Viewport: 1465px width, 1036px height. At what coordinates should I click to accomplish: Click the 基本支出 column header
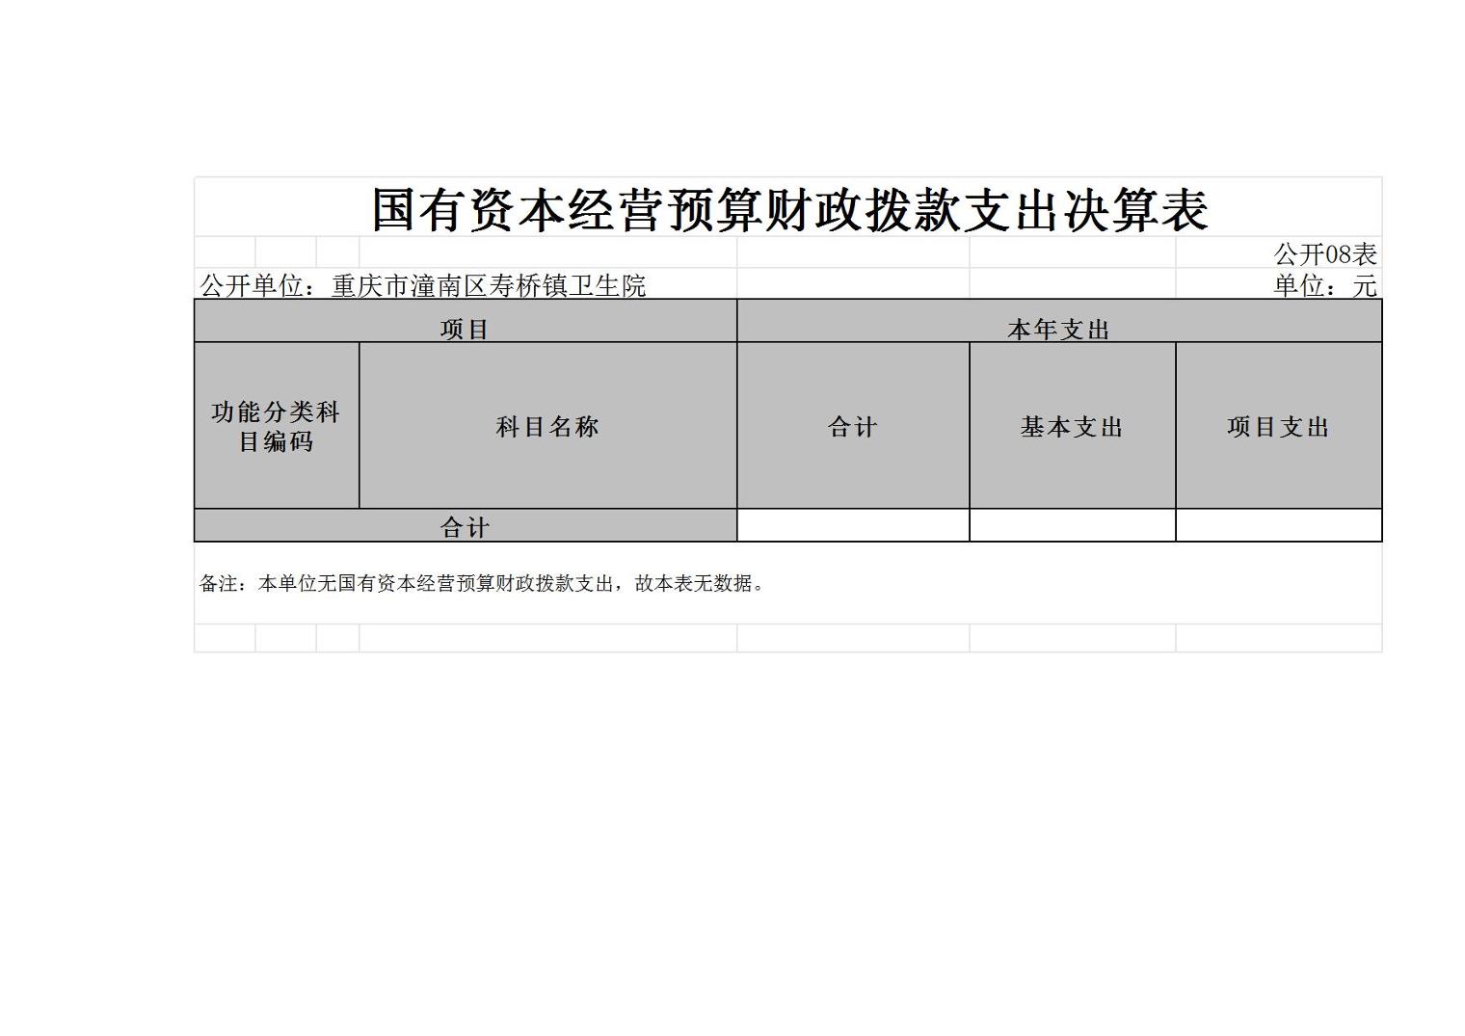[1073, 426]
